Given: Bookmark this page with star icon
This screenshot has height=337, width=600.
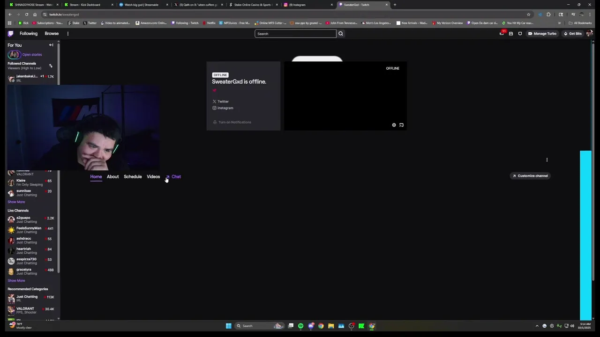Looking at the screenshot, I should [528, 15].
